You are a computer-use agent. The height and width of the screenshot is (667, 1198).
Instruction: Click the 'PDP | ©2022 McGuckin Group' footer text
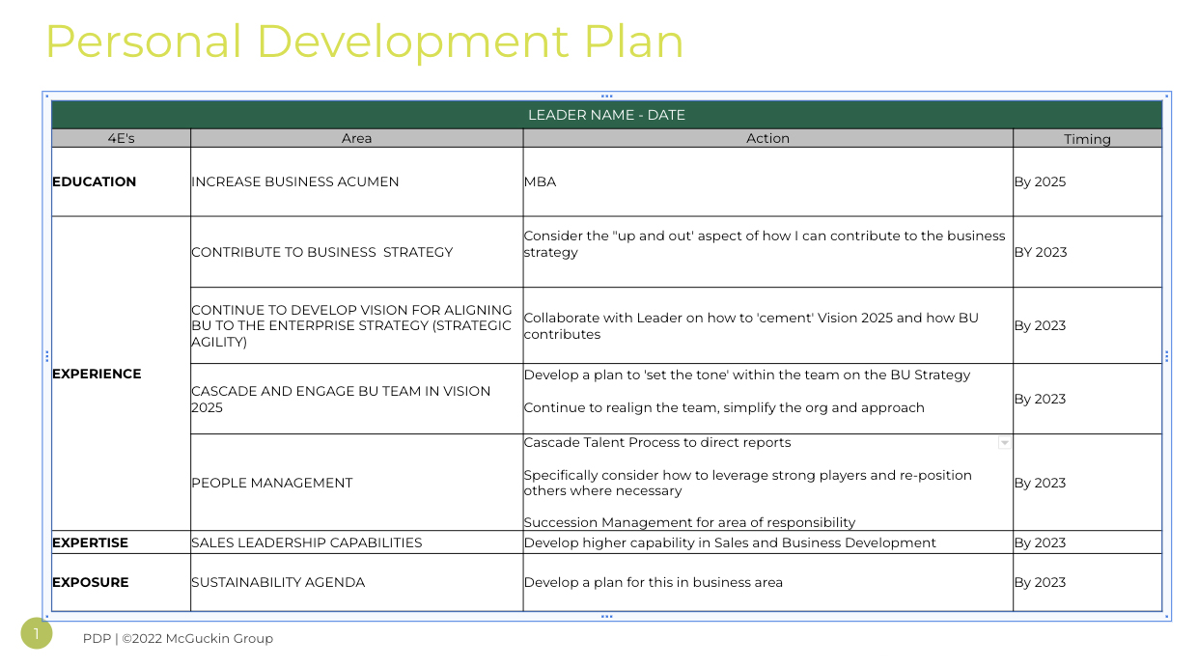tap(178, 638)
